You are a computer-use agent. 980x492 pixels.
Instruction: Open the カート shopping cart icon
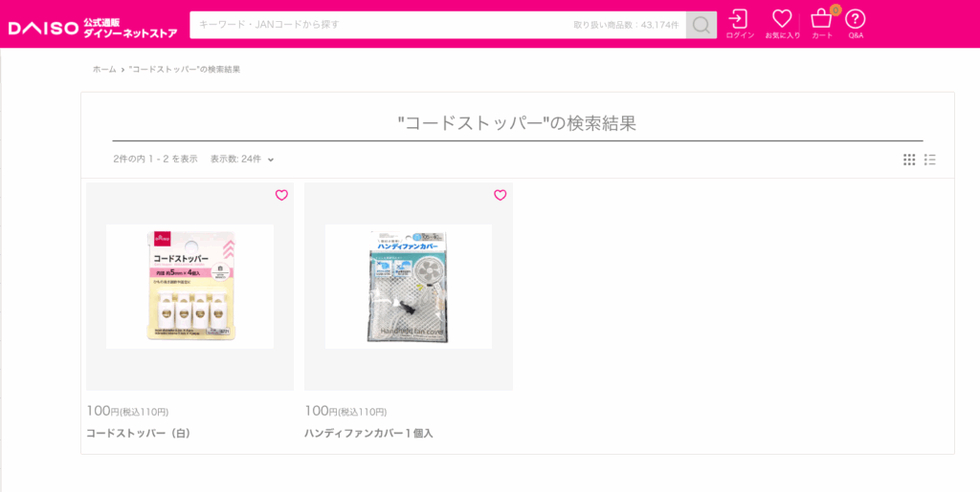[x=822, y=24]
